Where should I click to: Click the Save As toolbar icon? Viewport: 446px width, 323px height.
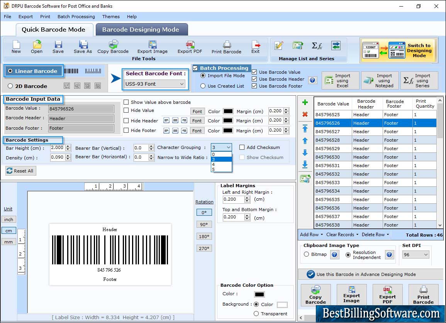[83, 47]
